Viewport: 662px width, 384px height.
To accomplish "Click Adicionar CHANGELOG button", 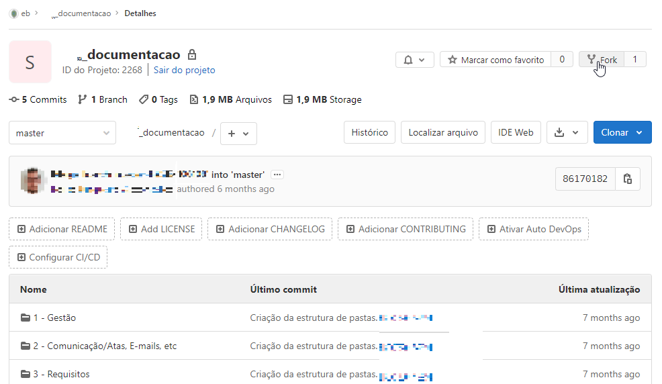I will pos(270,229).
